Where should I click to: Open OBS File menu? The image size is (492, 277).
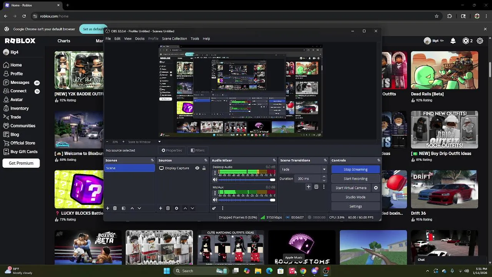pyautogui.click(x=108, y=38)
